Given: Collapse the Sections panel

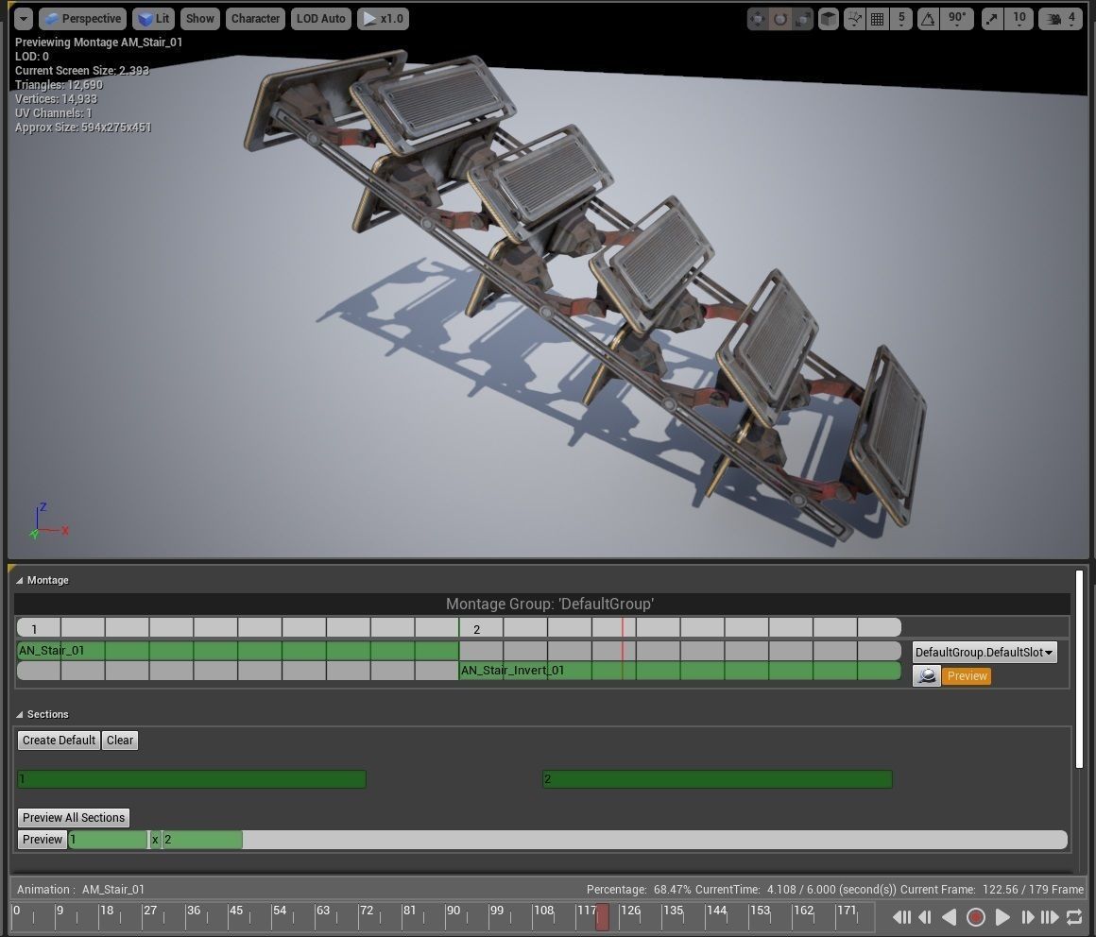Looking at the screenshot, I should click(x=20, y=715).
